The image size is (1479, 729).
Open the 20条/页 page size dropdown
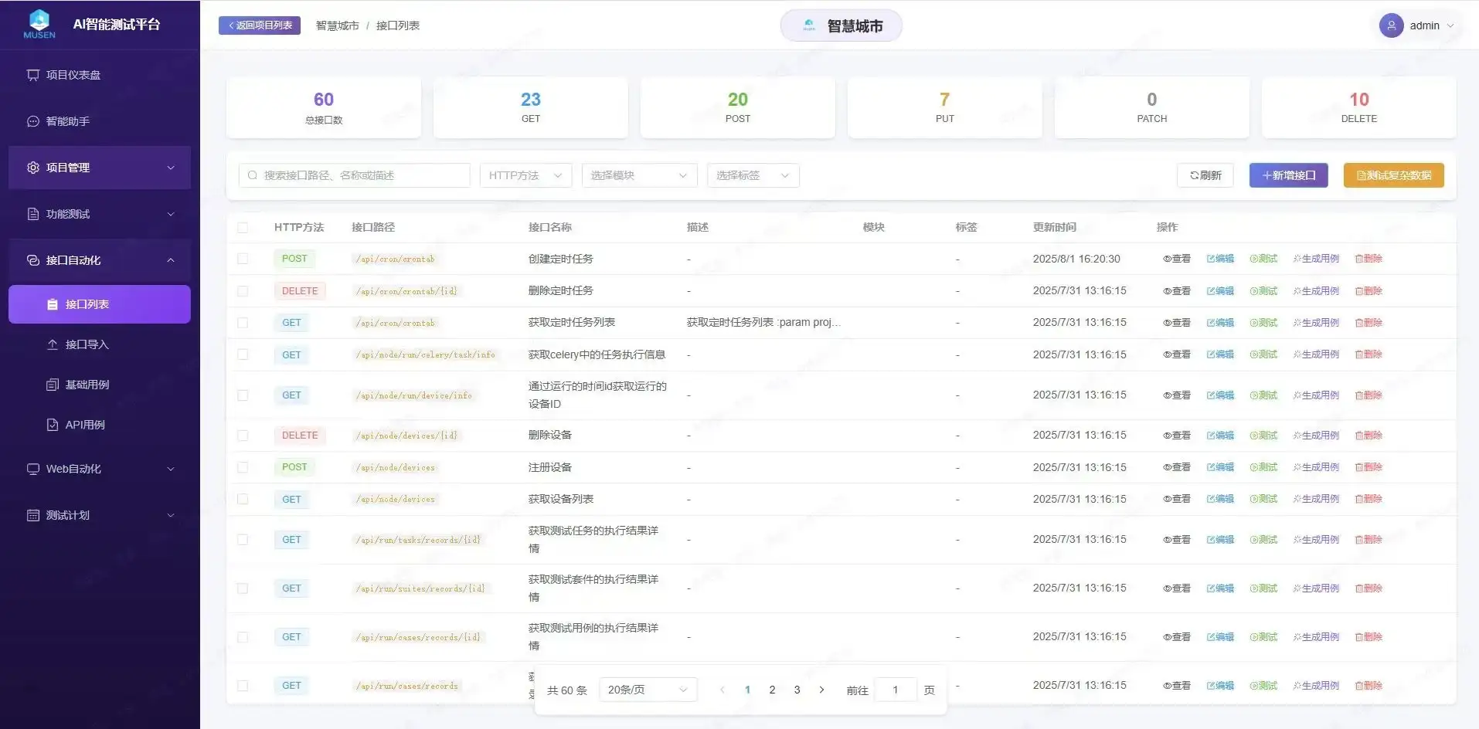pos(647,689)
